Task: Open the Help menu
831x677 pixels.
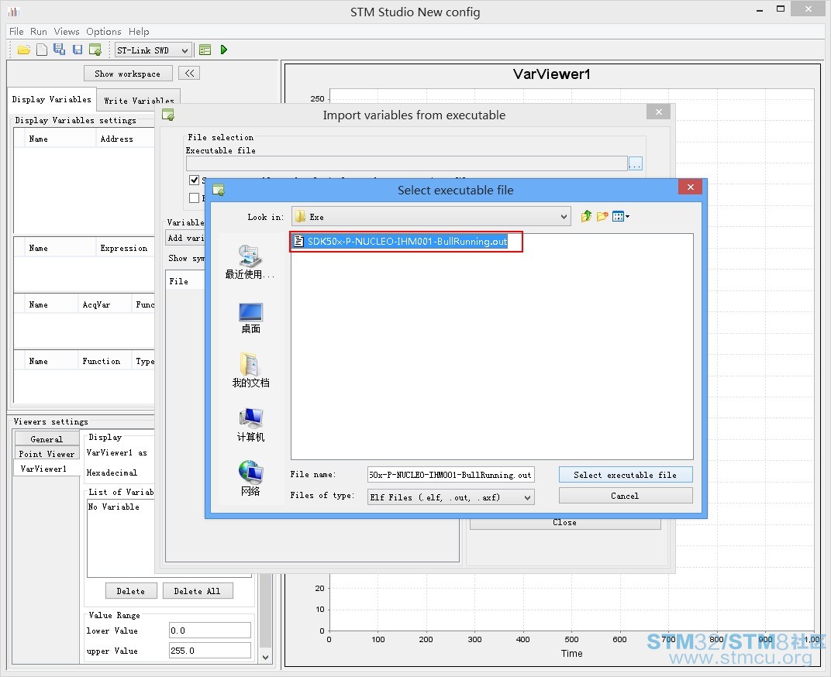Action: [x=138, y=31]
